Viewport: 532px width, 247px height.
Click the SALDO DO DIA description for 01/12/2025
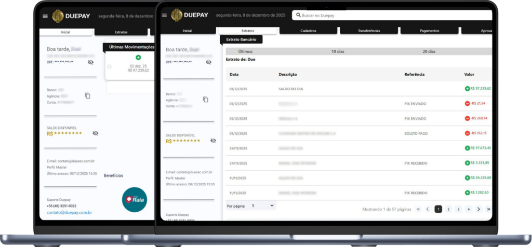click(x=291, y=89)
